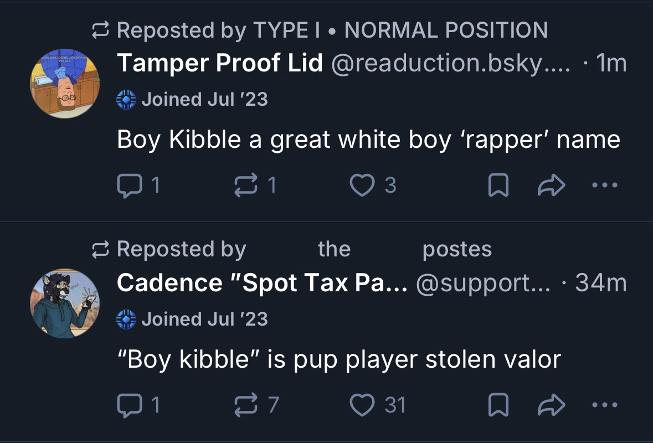Open Reposted by TYPE I • NORMAL POSITION
Viewport: 653px width, 443px height.
click(x=332, y=30)
